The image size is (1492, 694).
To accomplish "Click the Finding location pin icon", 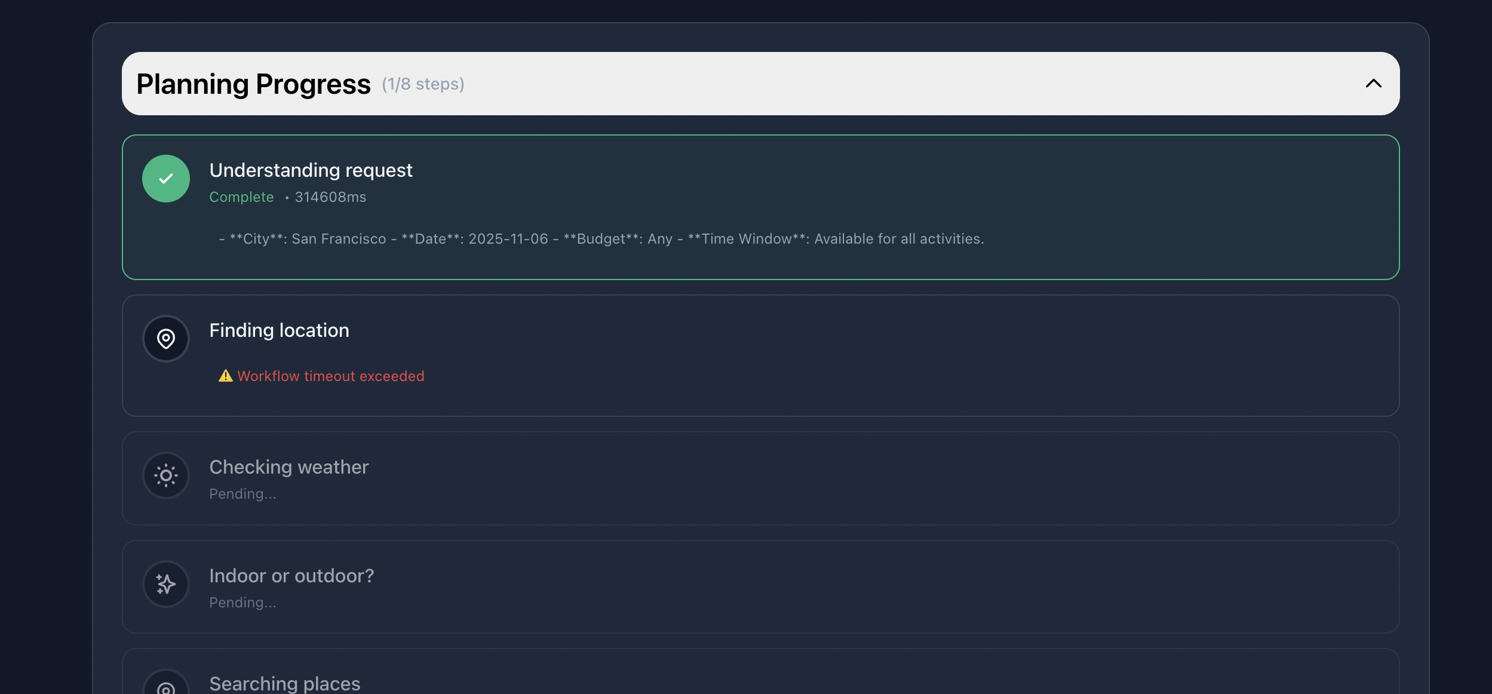I will (166, 339).
